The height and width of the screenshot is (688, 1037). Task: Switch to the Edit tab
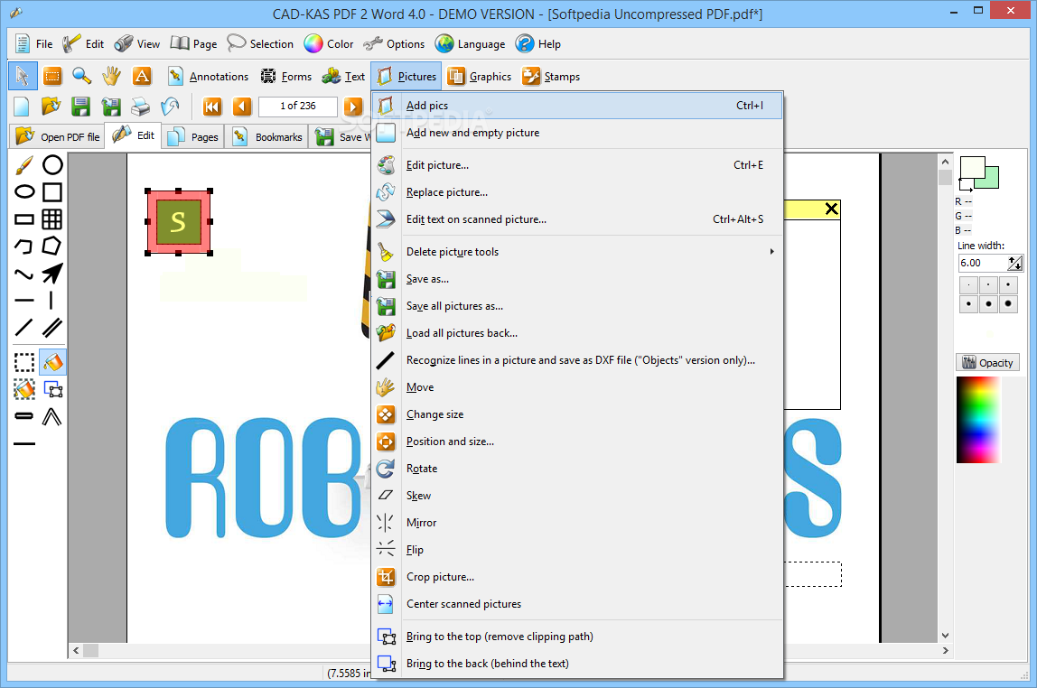click(134, 135)
